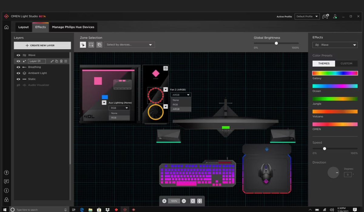
Task: Select the Jungle color theme
Action: (x=335, y=99)
